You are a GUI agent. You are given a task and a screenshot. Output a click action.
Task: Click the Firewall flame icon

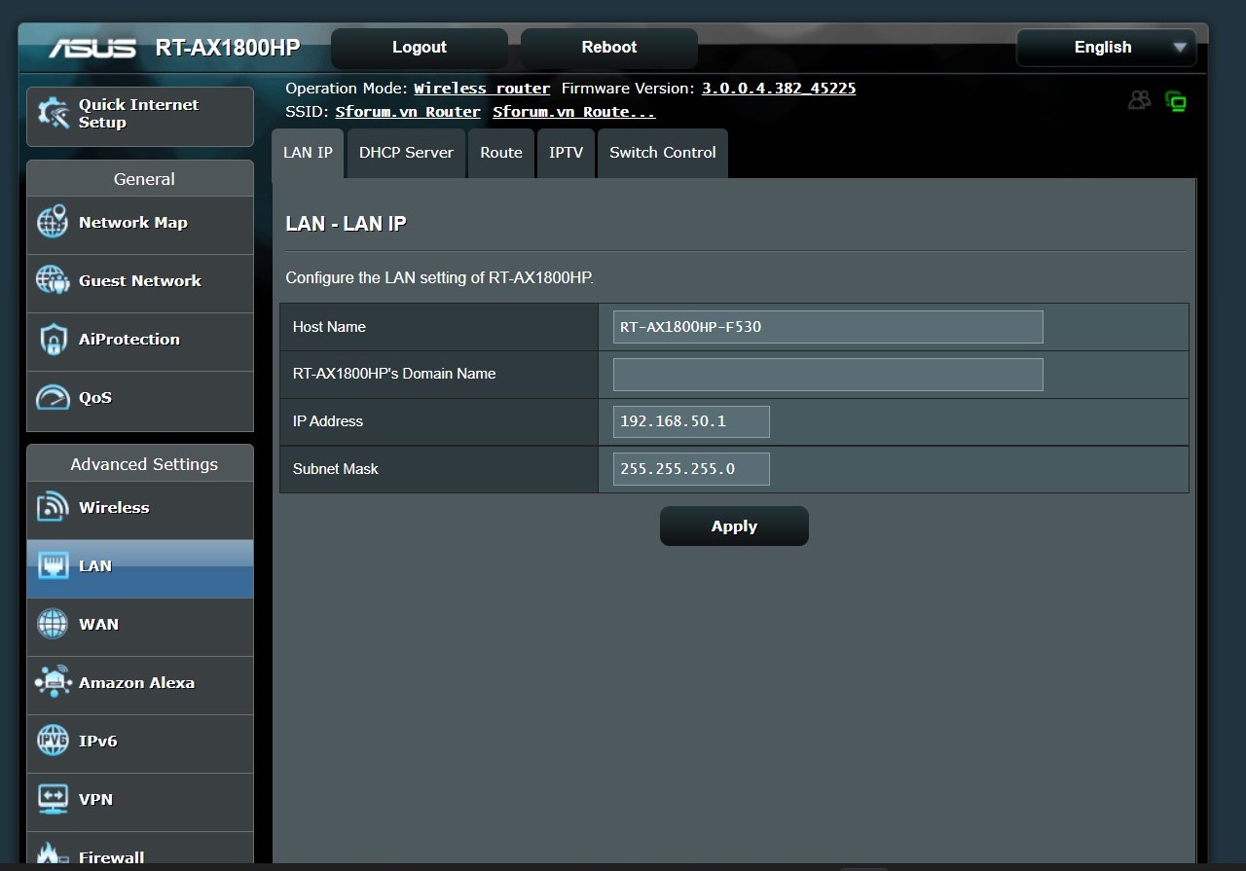[x=53, y=853]
